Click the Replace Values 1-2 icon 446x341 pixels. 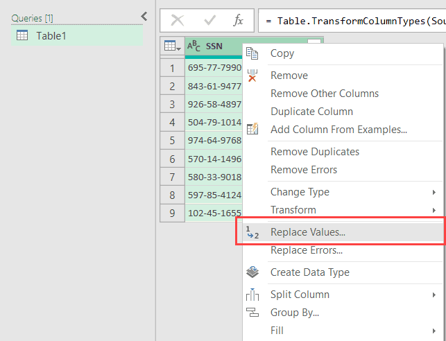(x=252, y=233)
